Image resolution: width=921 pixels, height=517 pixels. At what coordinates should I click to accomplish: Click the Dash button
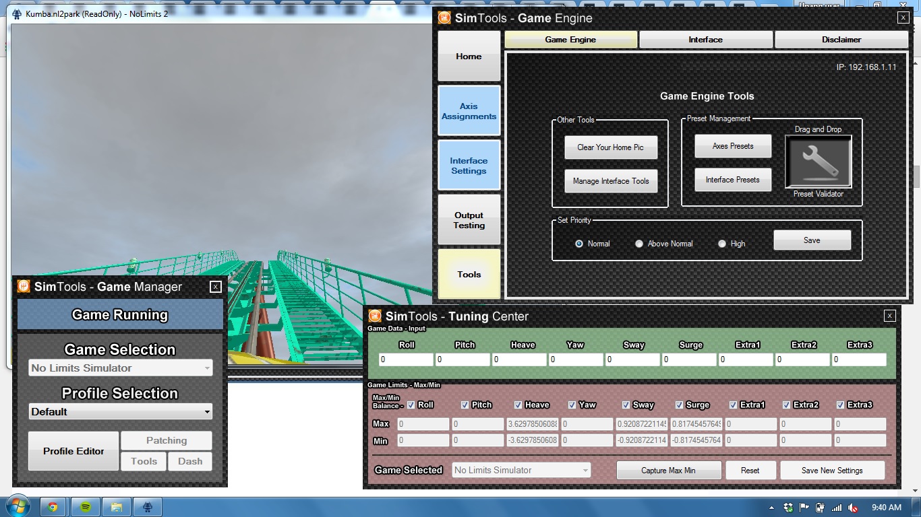[x=190, y=461]
